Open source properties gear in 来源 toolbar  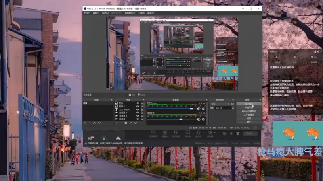click(x=126, y=123)
